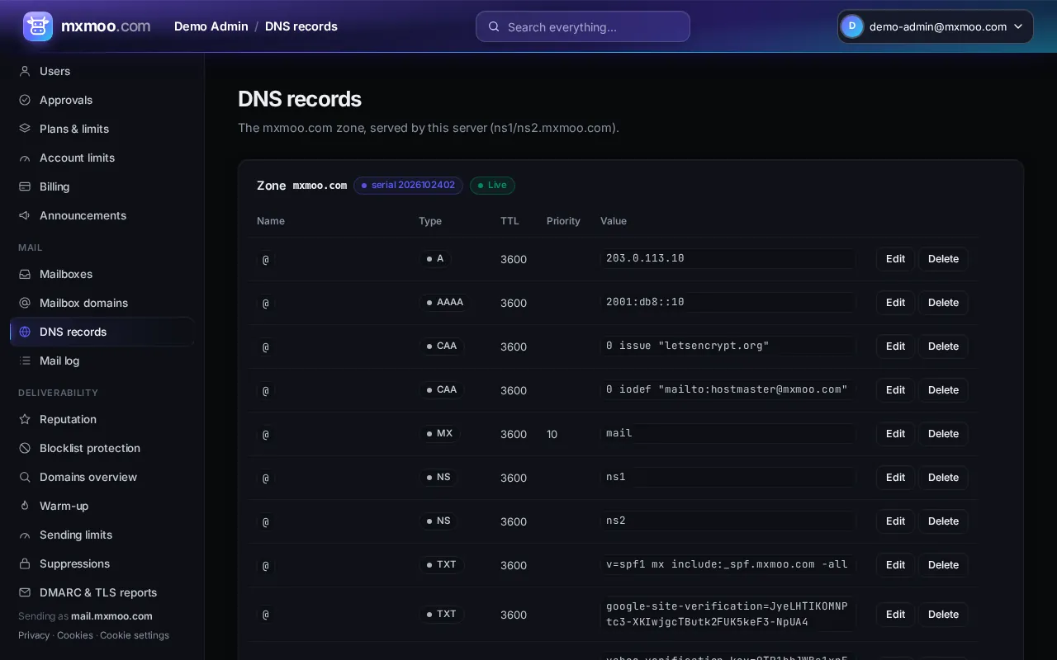Image resolution: width=1057 pixels, height=660 pixels.
Task: Click the Priority value 10
Action: tap(552, 434)
